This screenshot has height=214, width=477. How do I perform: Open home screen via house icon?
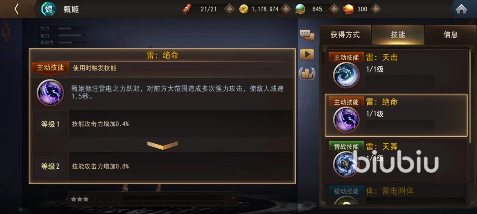pos(461,9)
